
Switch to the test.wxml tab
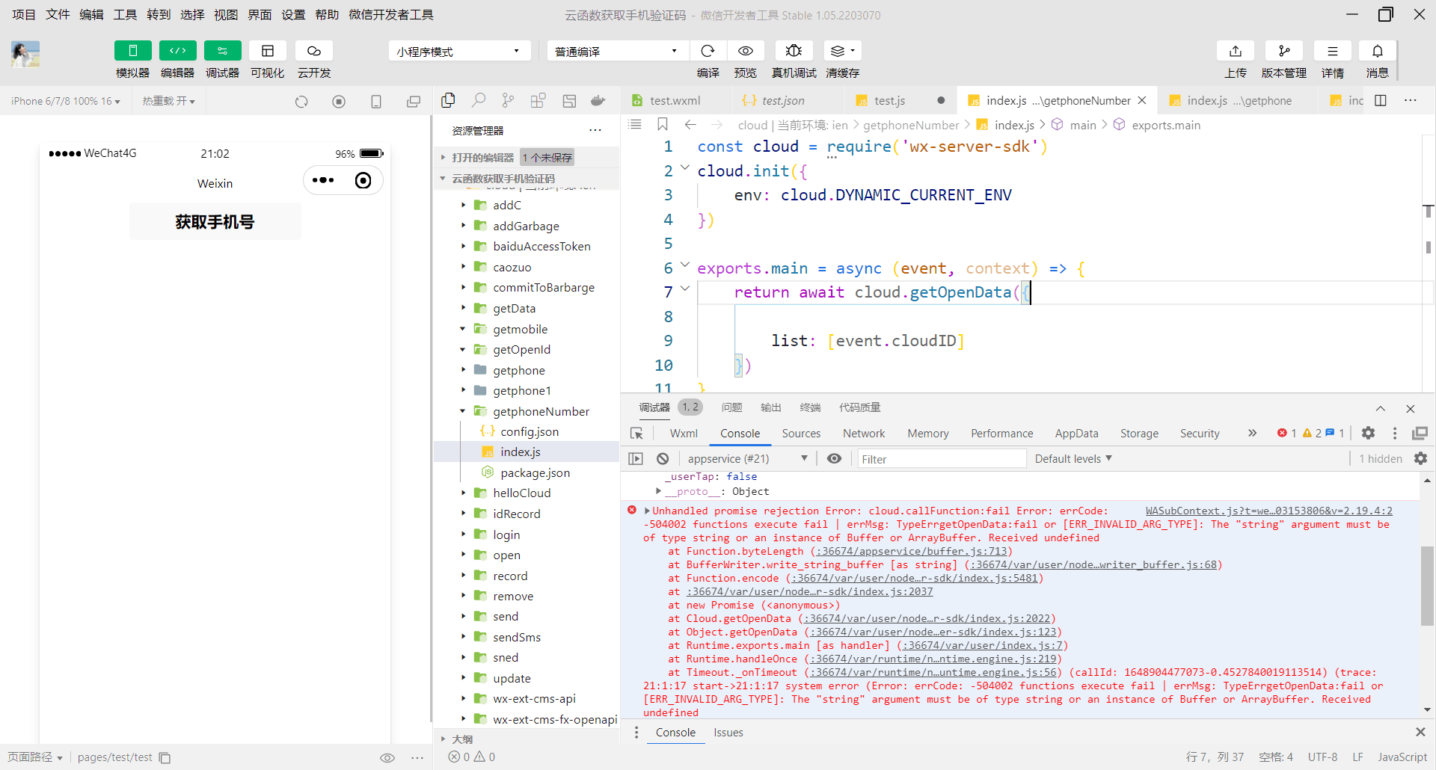675,100
